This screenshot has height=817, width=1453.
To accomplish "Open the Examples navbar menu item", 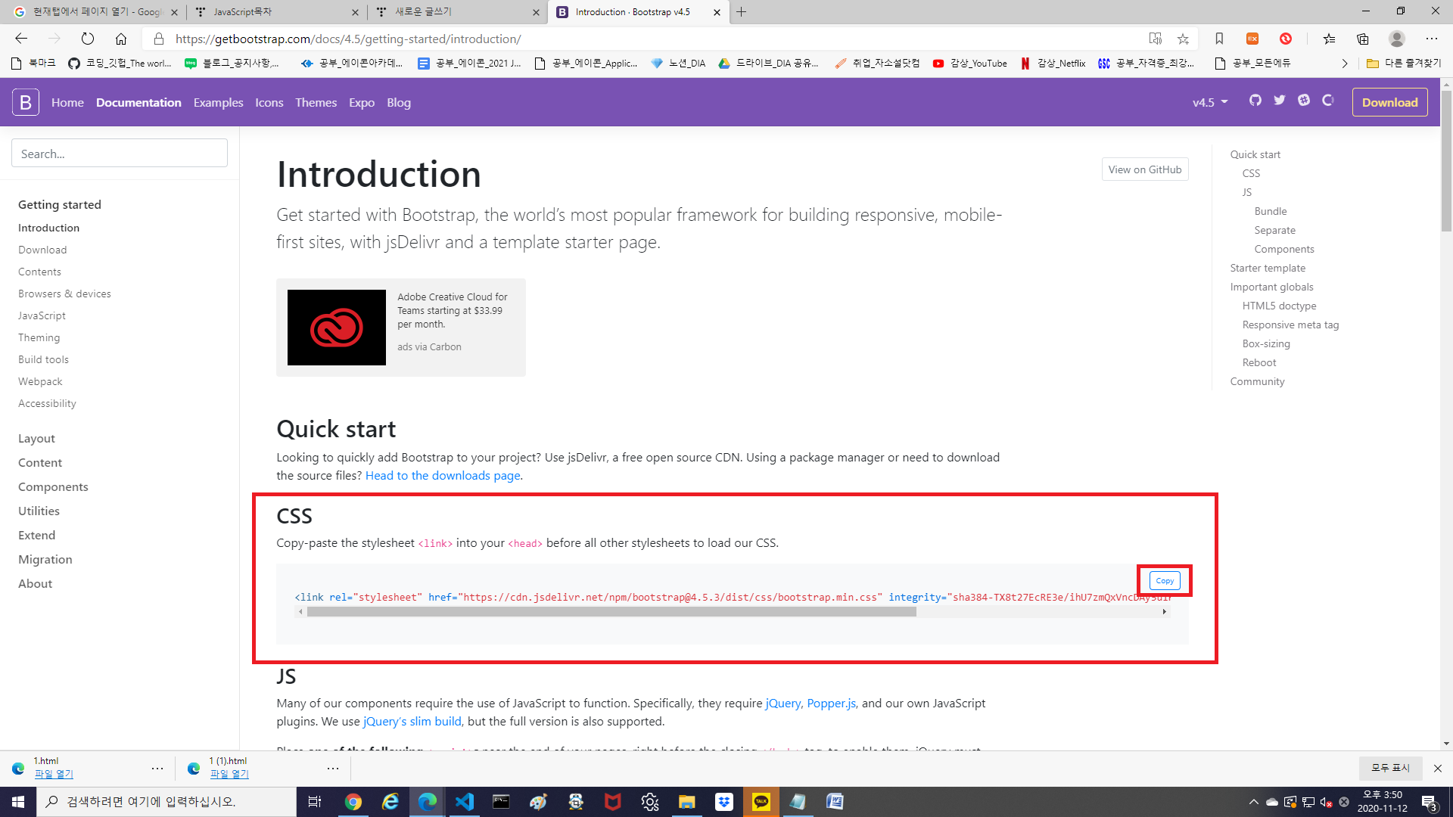I will 218,102.
